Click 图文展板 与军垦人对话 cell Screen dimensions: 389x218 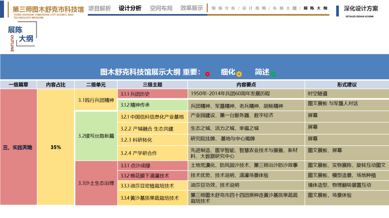tap(347, 105)
